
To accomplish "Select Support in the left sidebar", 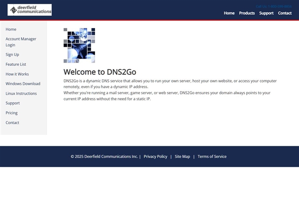I will (13, 103).
